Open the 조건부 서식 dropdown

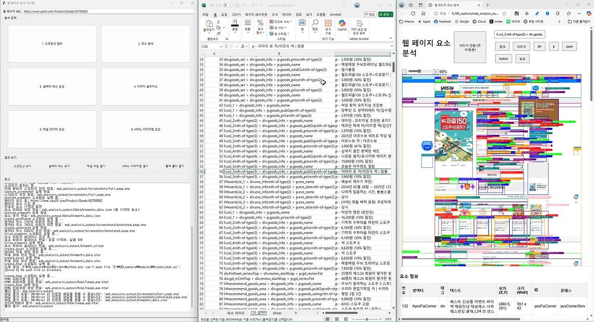[x=282, y=21]
